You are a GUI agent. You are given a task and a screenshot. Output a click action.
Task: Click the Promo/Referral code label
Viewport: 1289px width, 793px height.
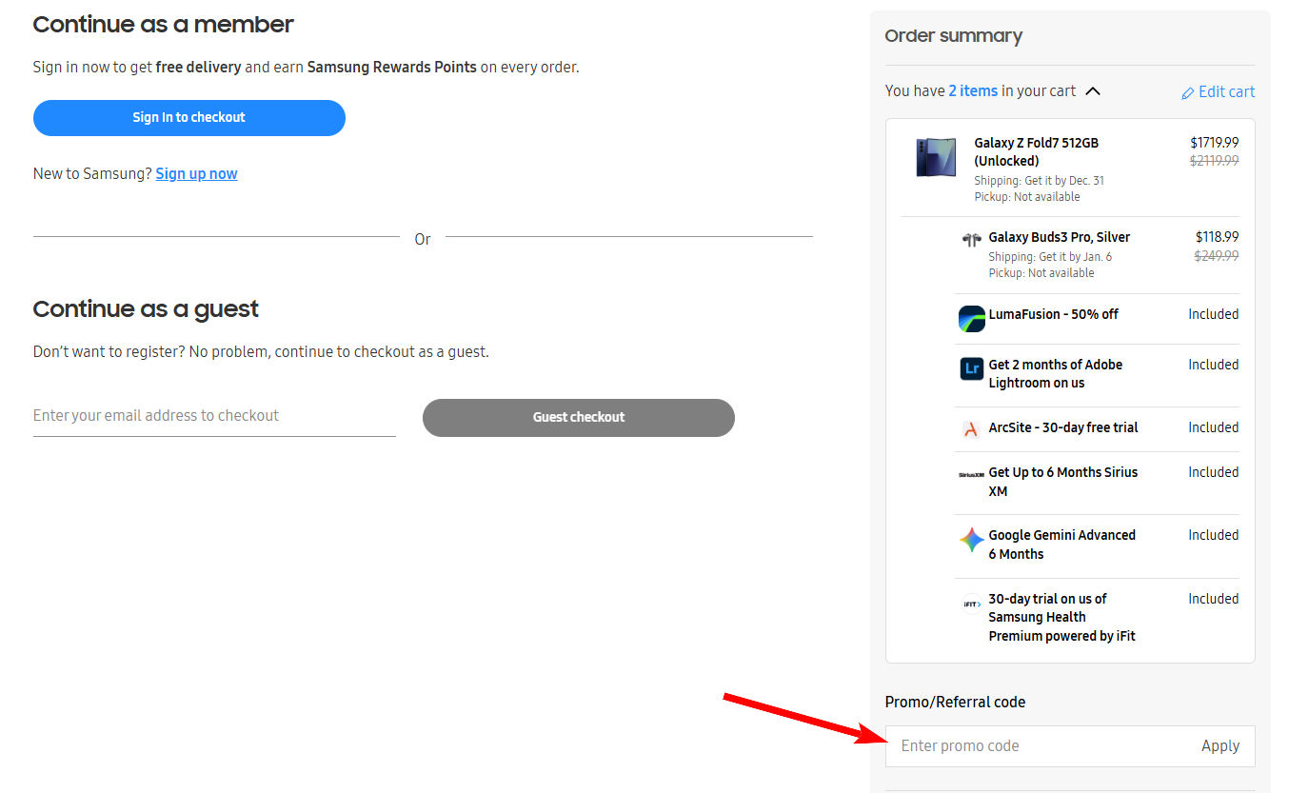click(x=956, y=703)
